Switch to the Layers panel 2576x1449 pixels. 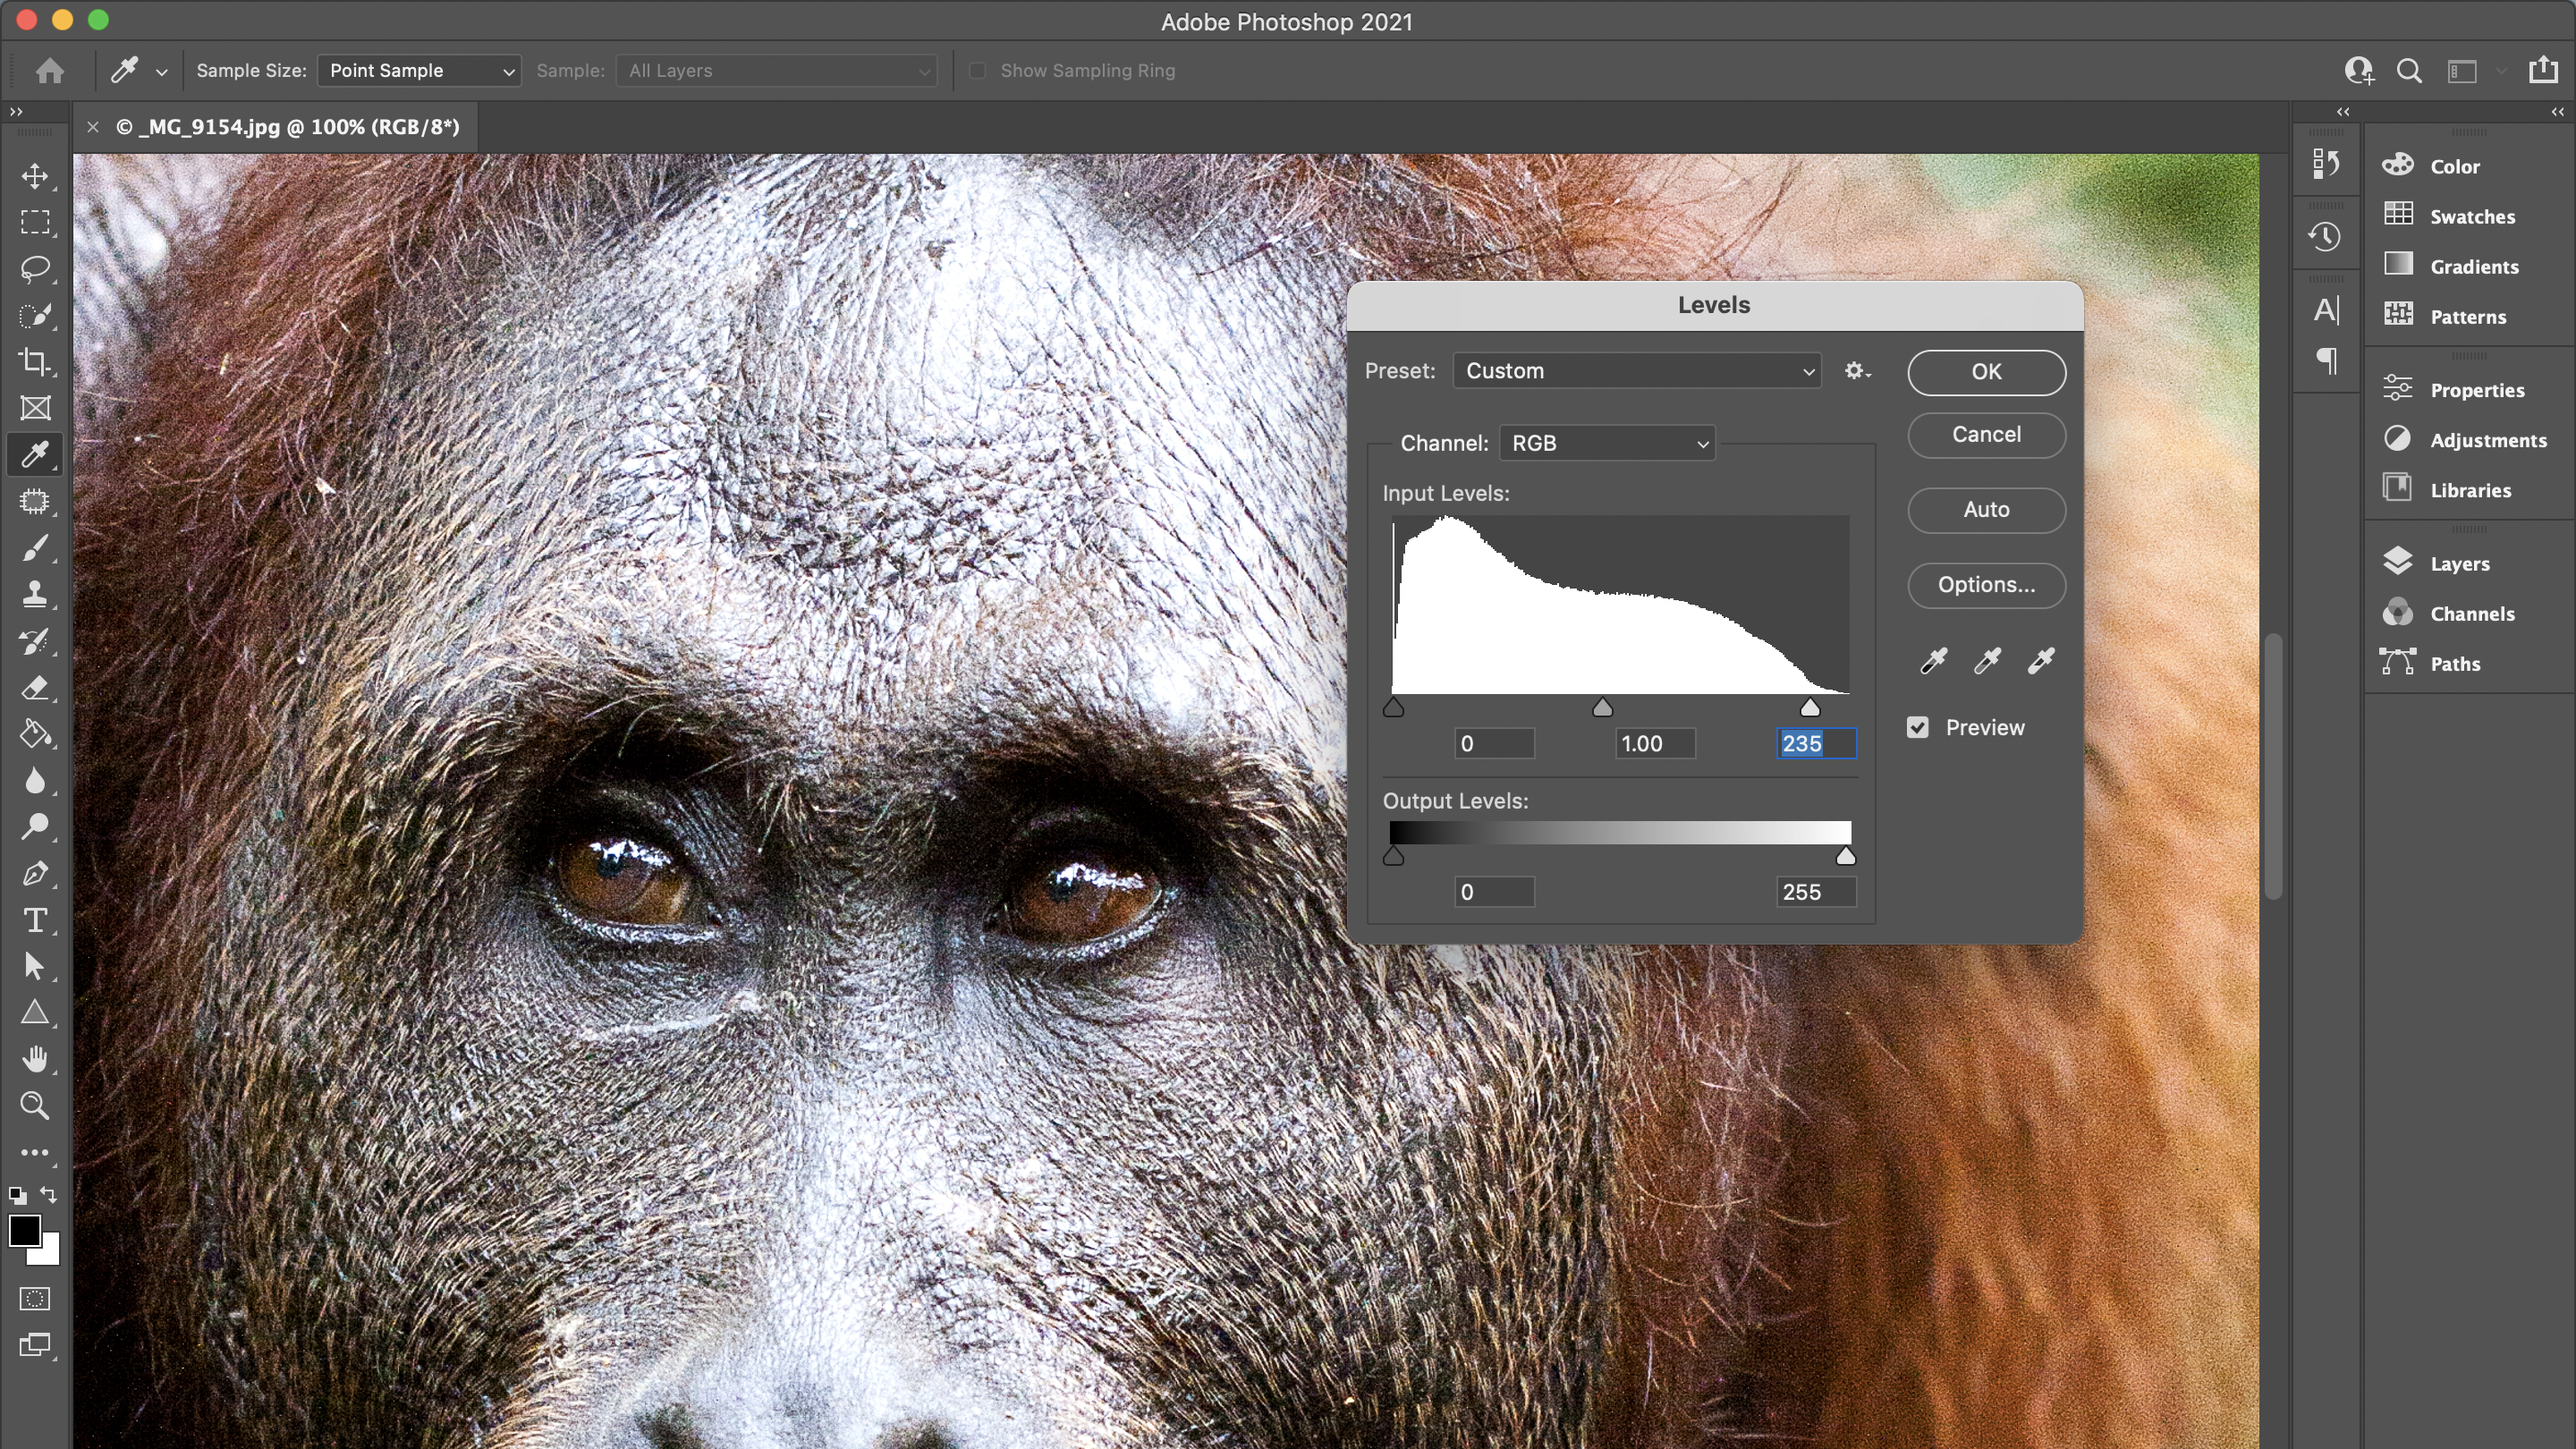click(x=2459, y=563)
